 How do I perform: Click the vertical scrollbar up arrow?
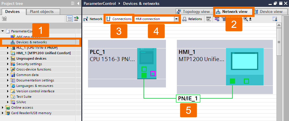279,25
